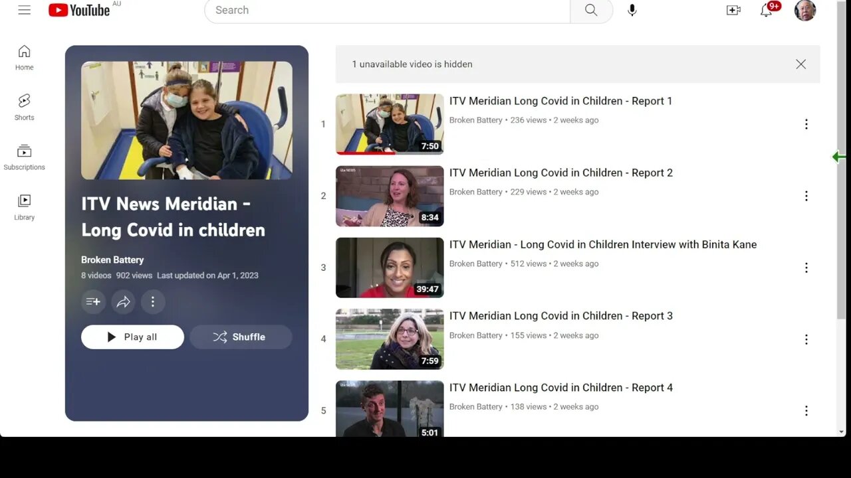Image resolution: width=851 pixels, height=478 pixels.
Task: Click Report 4 thumbnail 5:01
Action: click(390, 408)
